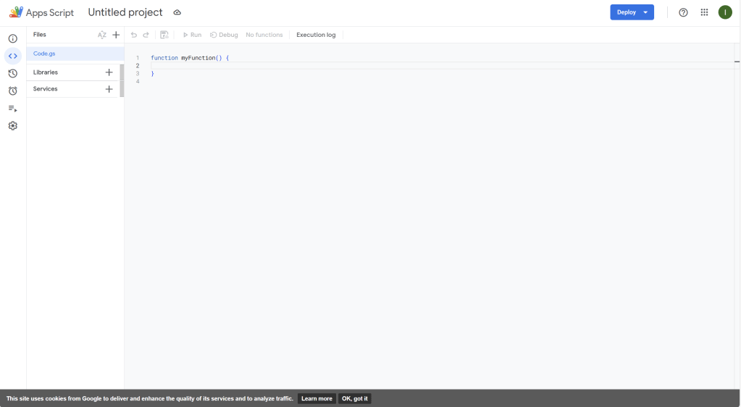Image resolution: width=741 pixels, height=407 pixels.
Task: Click the redo arrow in toolbar
Action: coord(146,35)
